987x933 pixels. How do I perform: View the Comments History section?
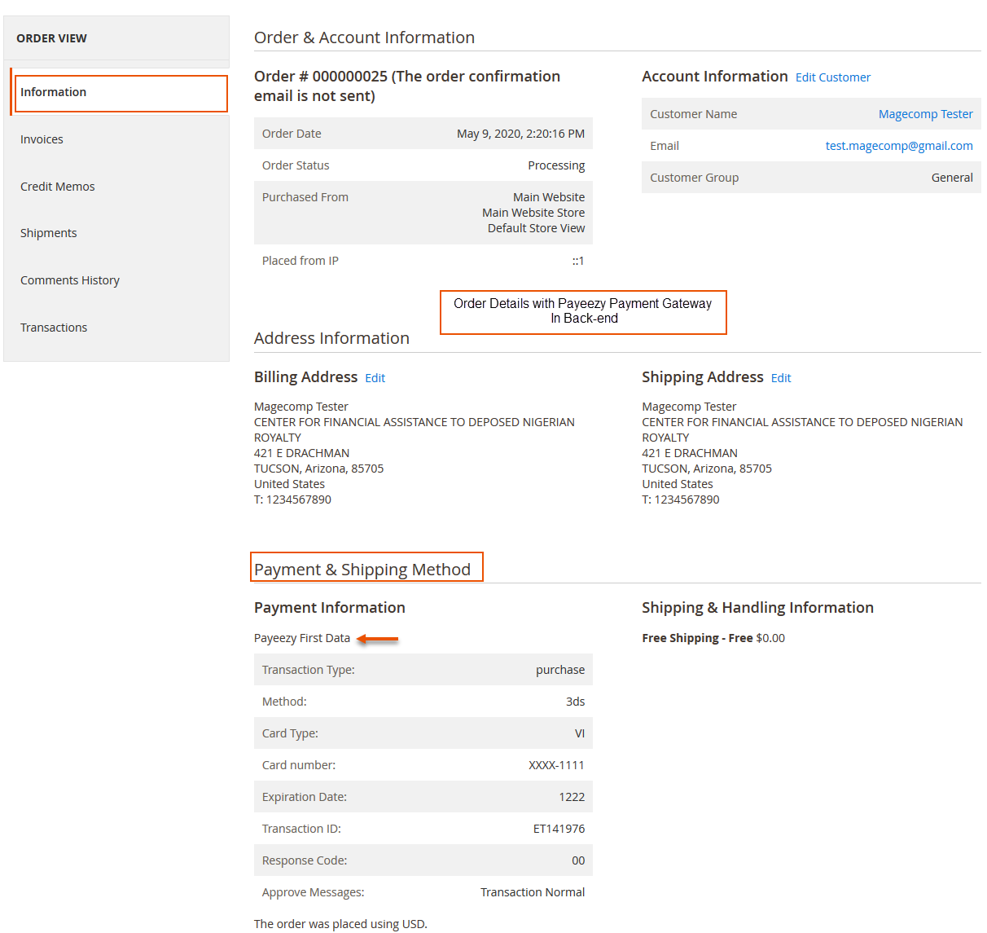pos(69,279)
